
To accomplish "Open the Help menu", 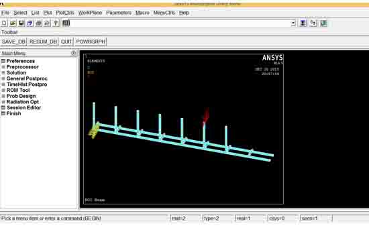I will click(184, 13).
